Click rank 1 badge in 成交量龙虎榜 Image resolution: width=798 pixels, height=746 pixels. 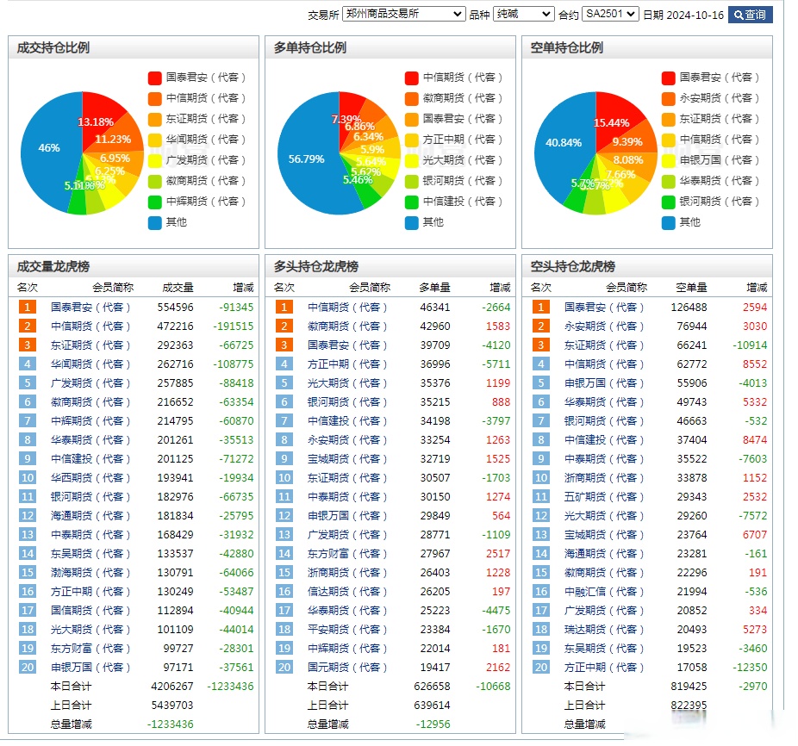[28, 307]
